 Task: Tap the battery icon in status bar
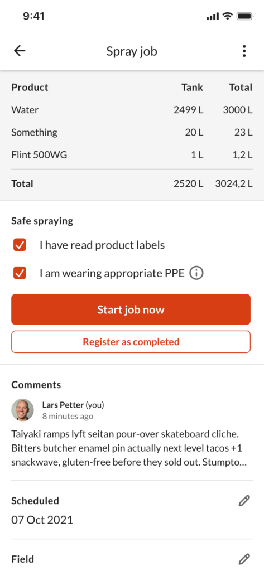point(244,16)
